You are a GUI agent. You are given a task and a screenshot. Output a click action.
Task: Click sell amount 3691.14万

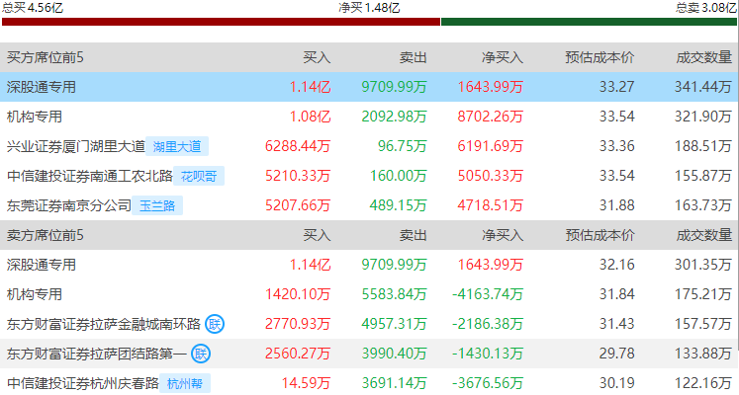click(394, 383)
